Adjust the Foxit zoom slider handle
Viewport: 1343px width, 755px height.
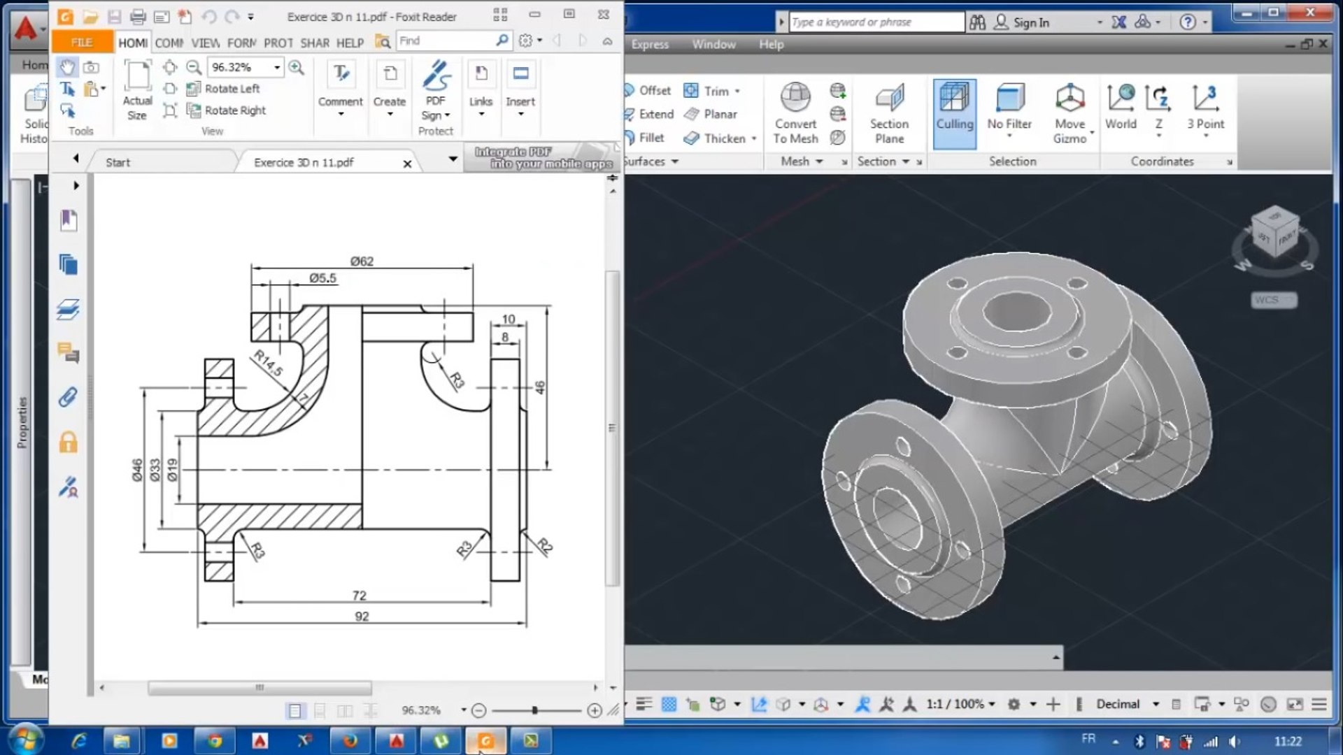(534, 710)
